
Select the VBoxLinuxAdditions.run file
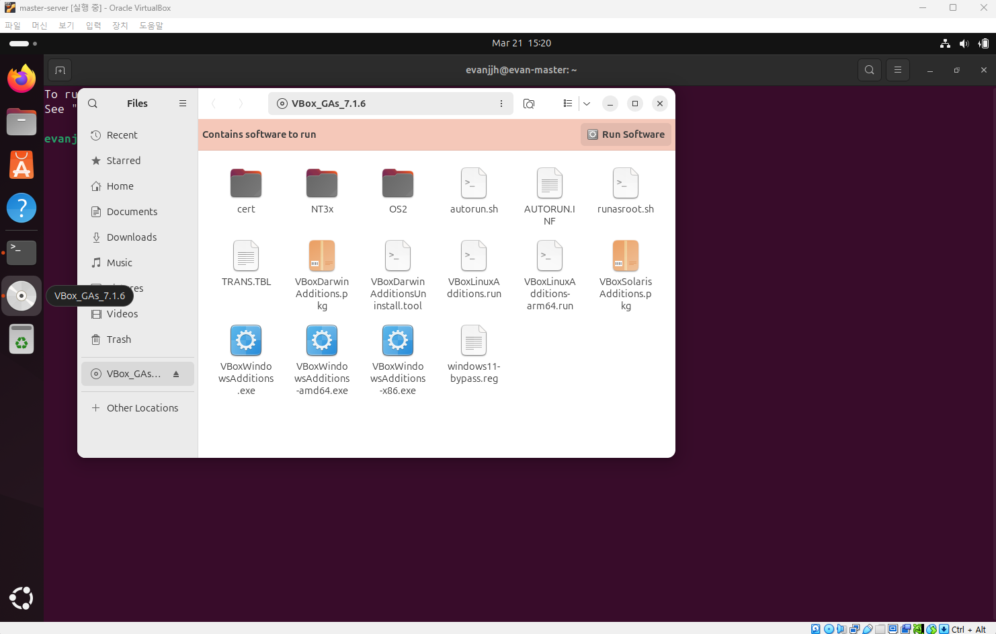pyautogui.click(x=474, y=270)
